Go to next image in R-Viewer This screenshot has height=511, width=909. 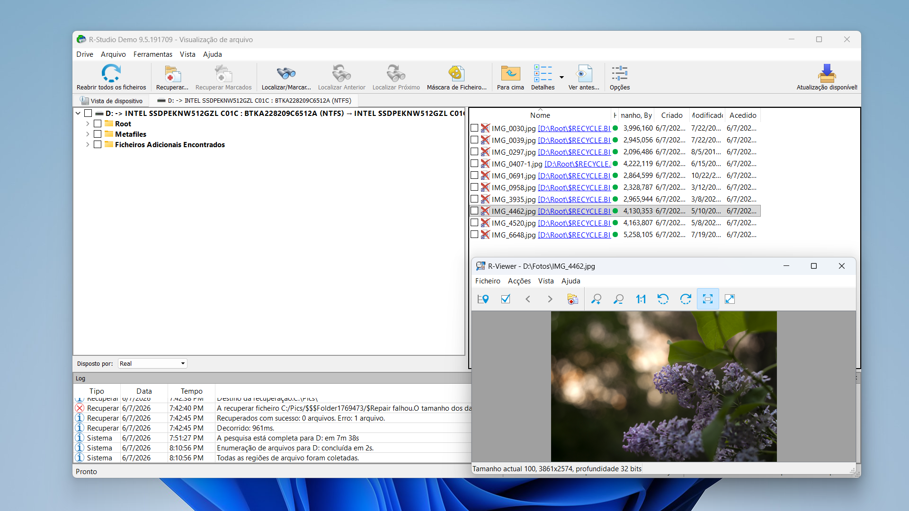[550, 299]
